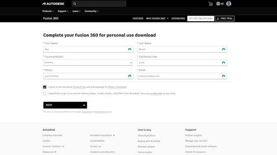Click the password manager icon in Email
Image resolution: width=277 pixels, height=155 pixels.
223,76
